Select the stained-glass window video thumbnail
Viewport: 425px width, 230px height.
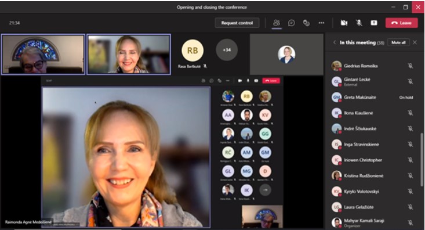[43, 54]
